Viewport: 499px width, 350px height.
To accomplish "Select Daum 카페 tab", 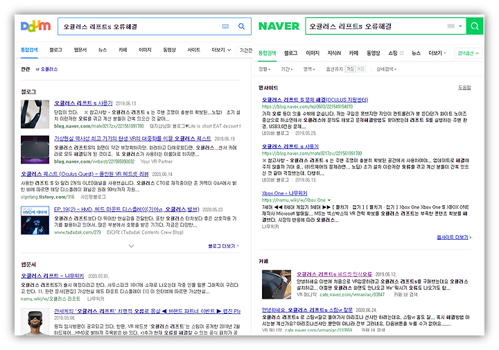I will (123, 50).
